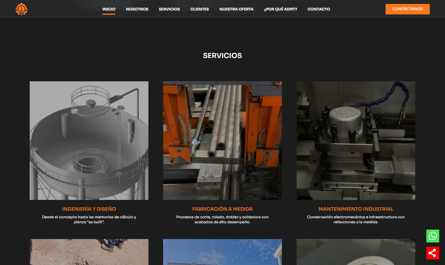
Task: Select CLIENTES in the navigation bar
Action: coord(200,9)
